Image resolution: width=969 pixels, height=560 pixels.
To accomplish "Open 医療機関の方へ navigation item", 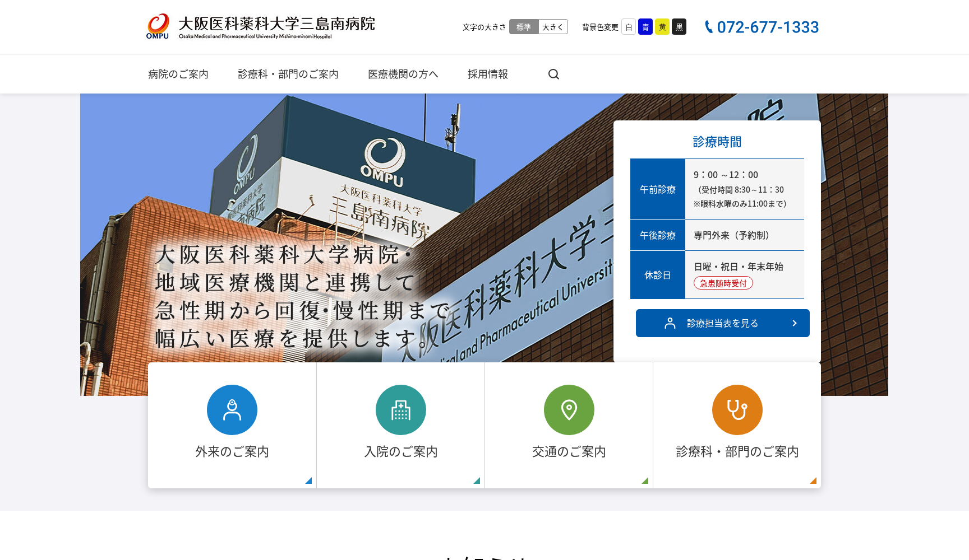I will [403, 73].
